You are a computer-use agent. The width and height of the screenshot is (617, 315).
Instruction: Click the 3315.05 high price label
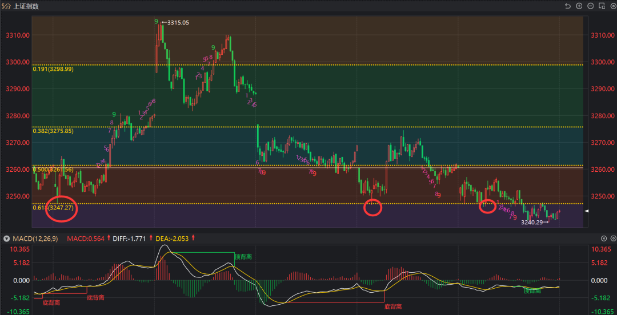[177, 23]
